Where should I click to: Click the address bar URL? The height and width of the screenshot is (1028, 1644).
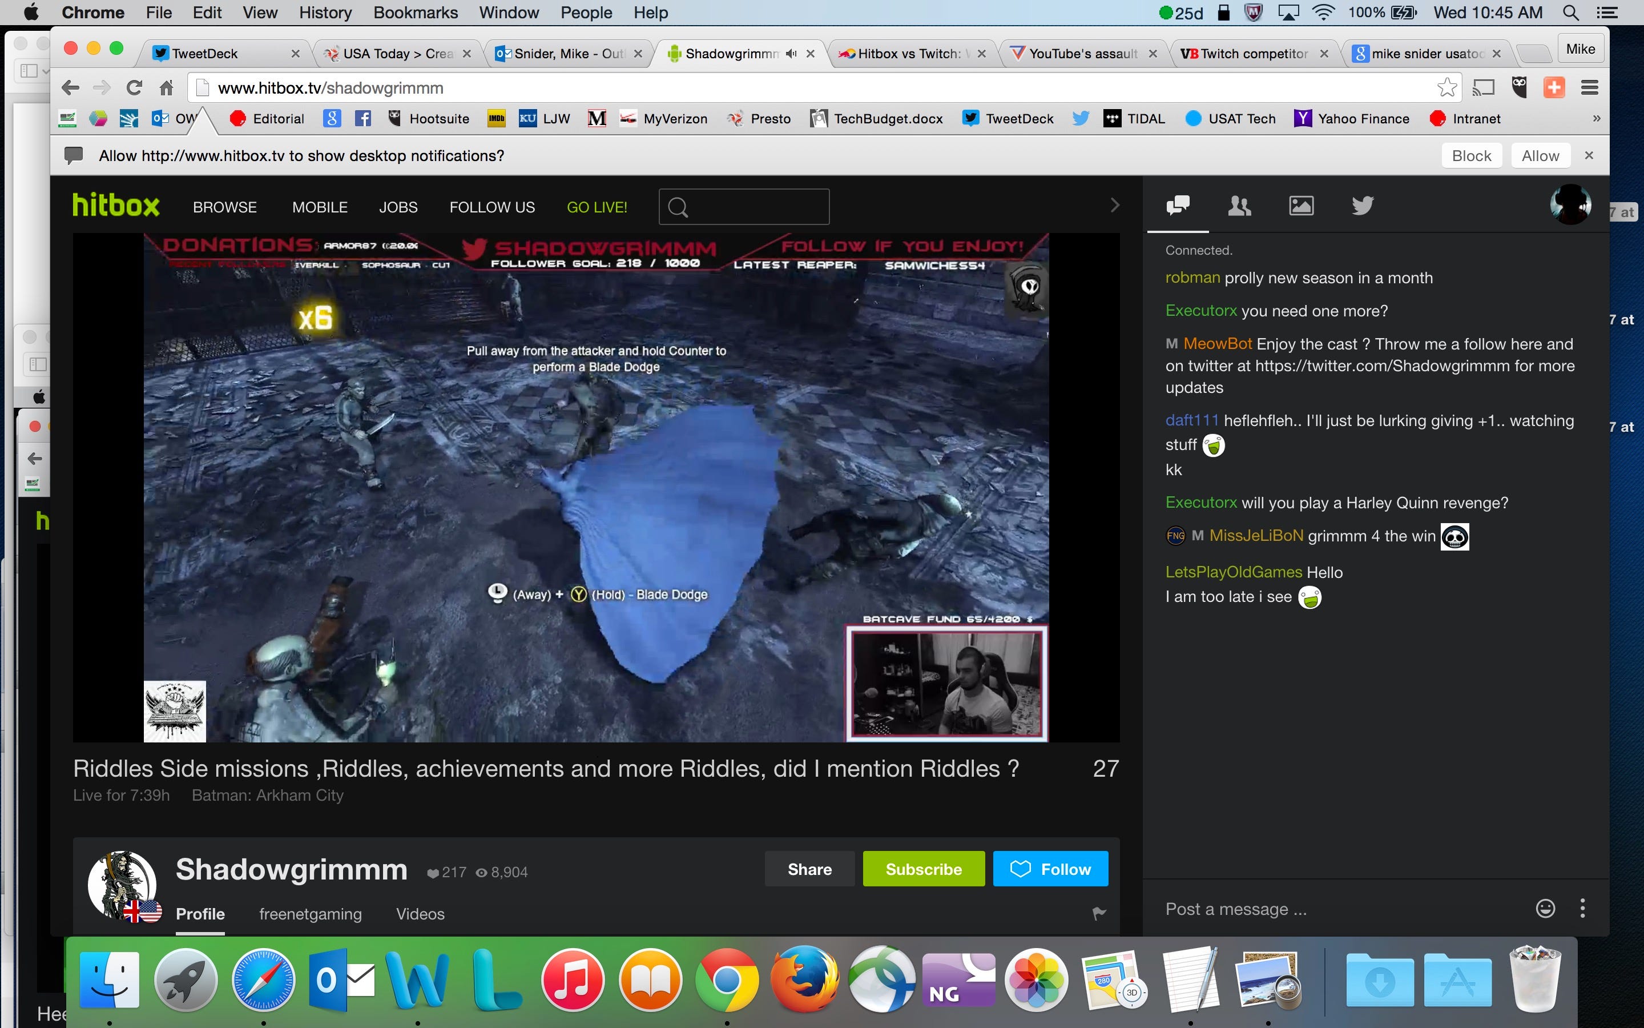click(330, 88)
